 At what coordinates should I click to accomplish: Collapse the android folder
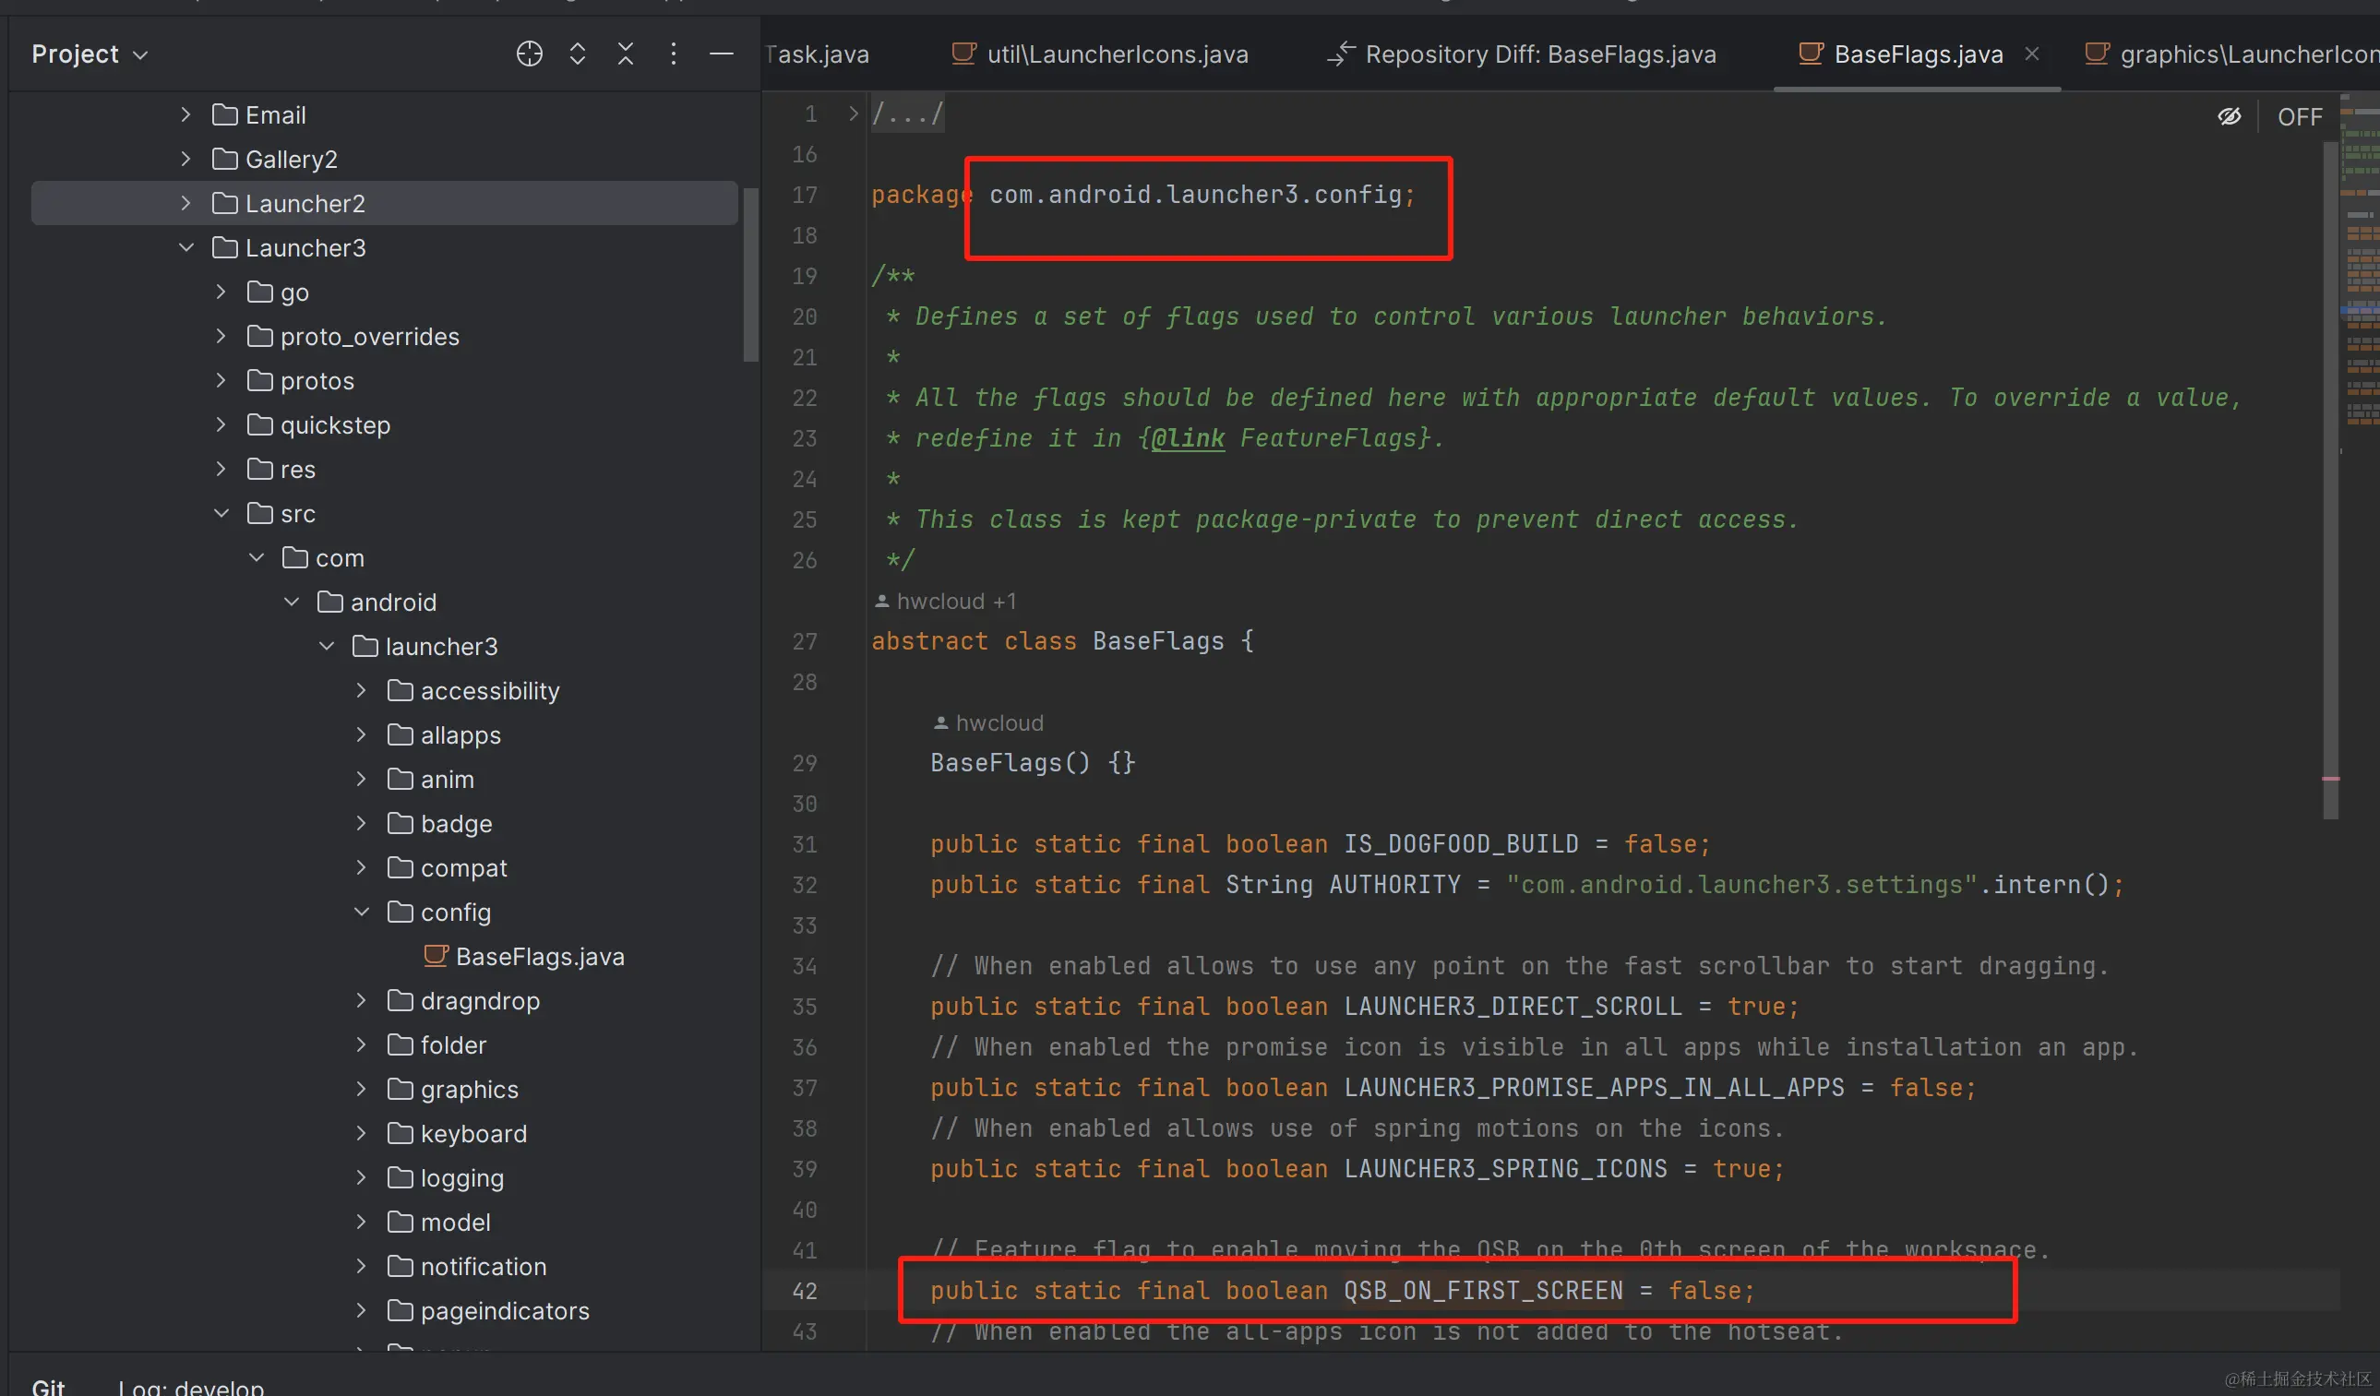[x=291, y=602]
